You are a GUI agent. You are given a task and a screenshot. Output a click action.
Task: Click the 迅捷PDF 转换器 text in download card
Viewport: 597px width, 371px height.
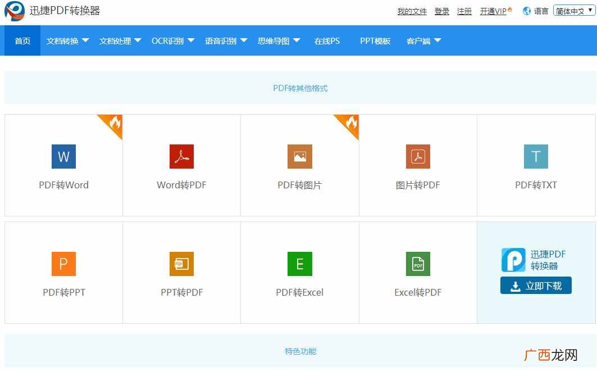click(548, 260)
